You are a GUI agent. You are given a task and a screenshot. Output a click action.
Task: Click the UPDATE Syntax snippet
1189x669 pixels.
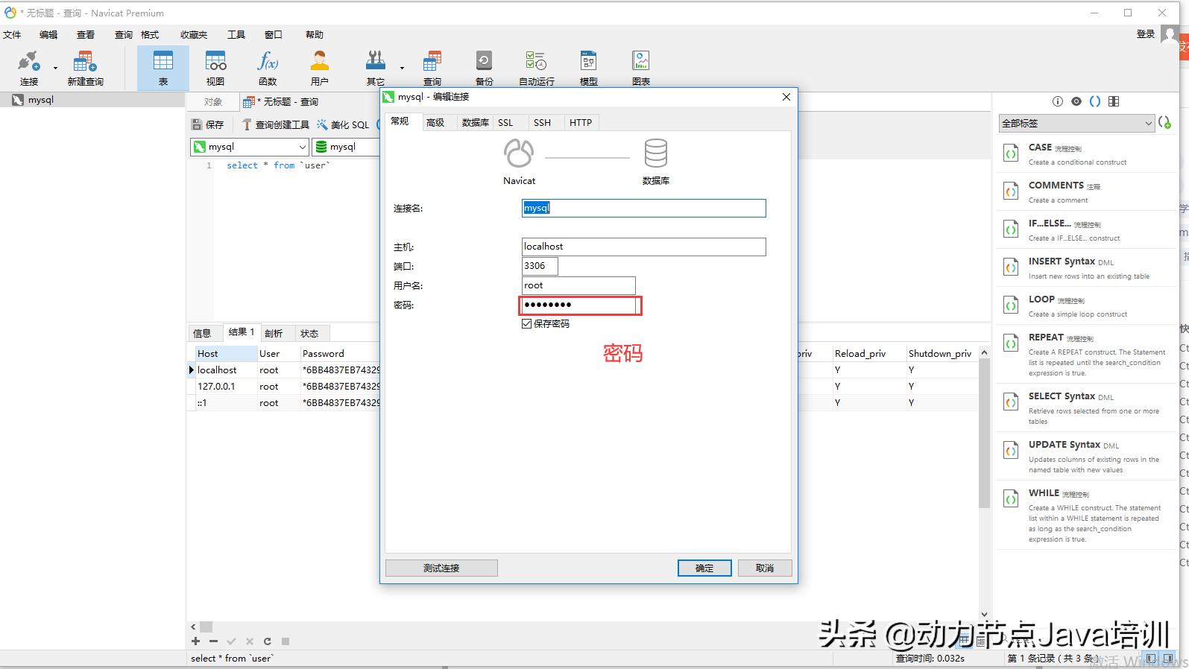point(1085,456)
